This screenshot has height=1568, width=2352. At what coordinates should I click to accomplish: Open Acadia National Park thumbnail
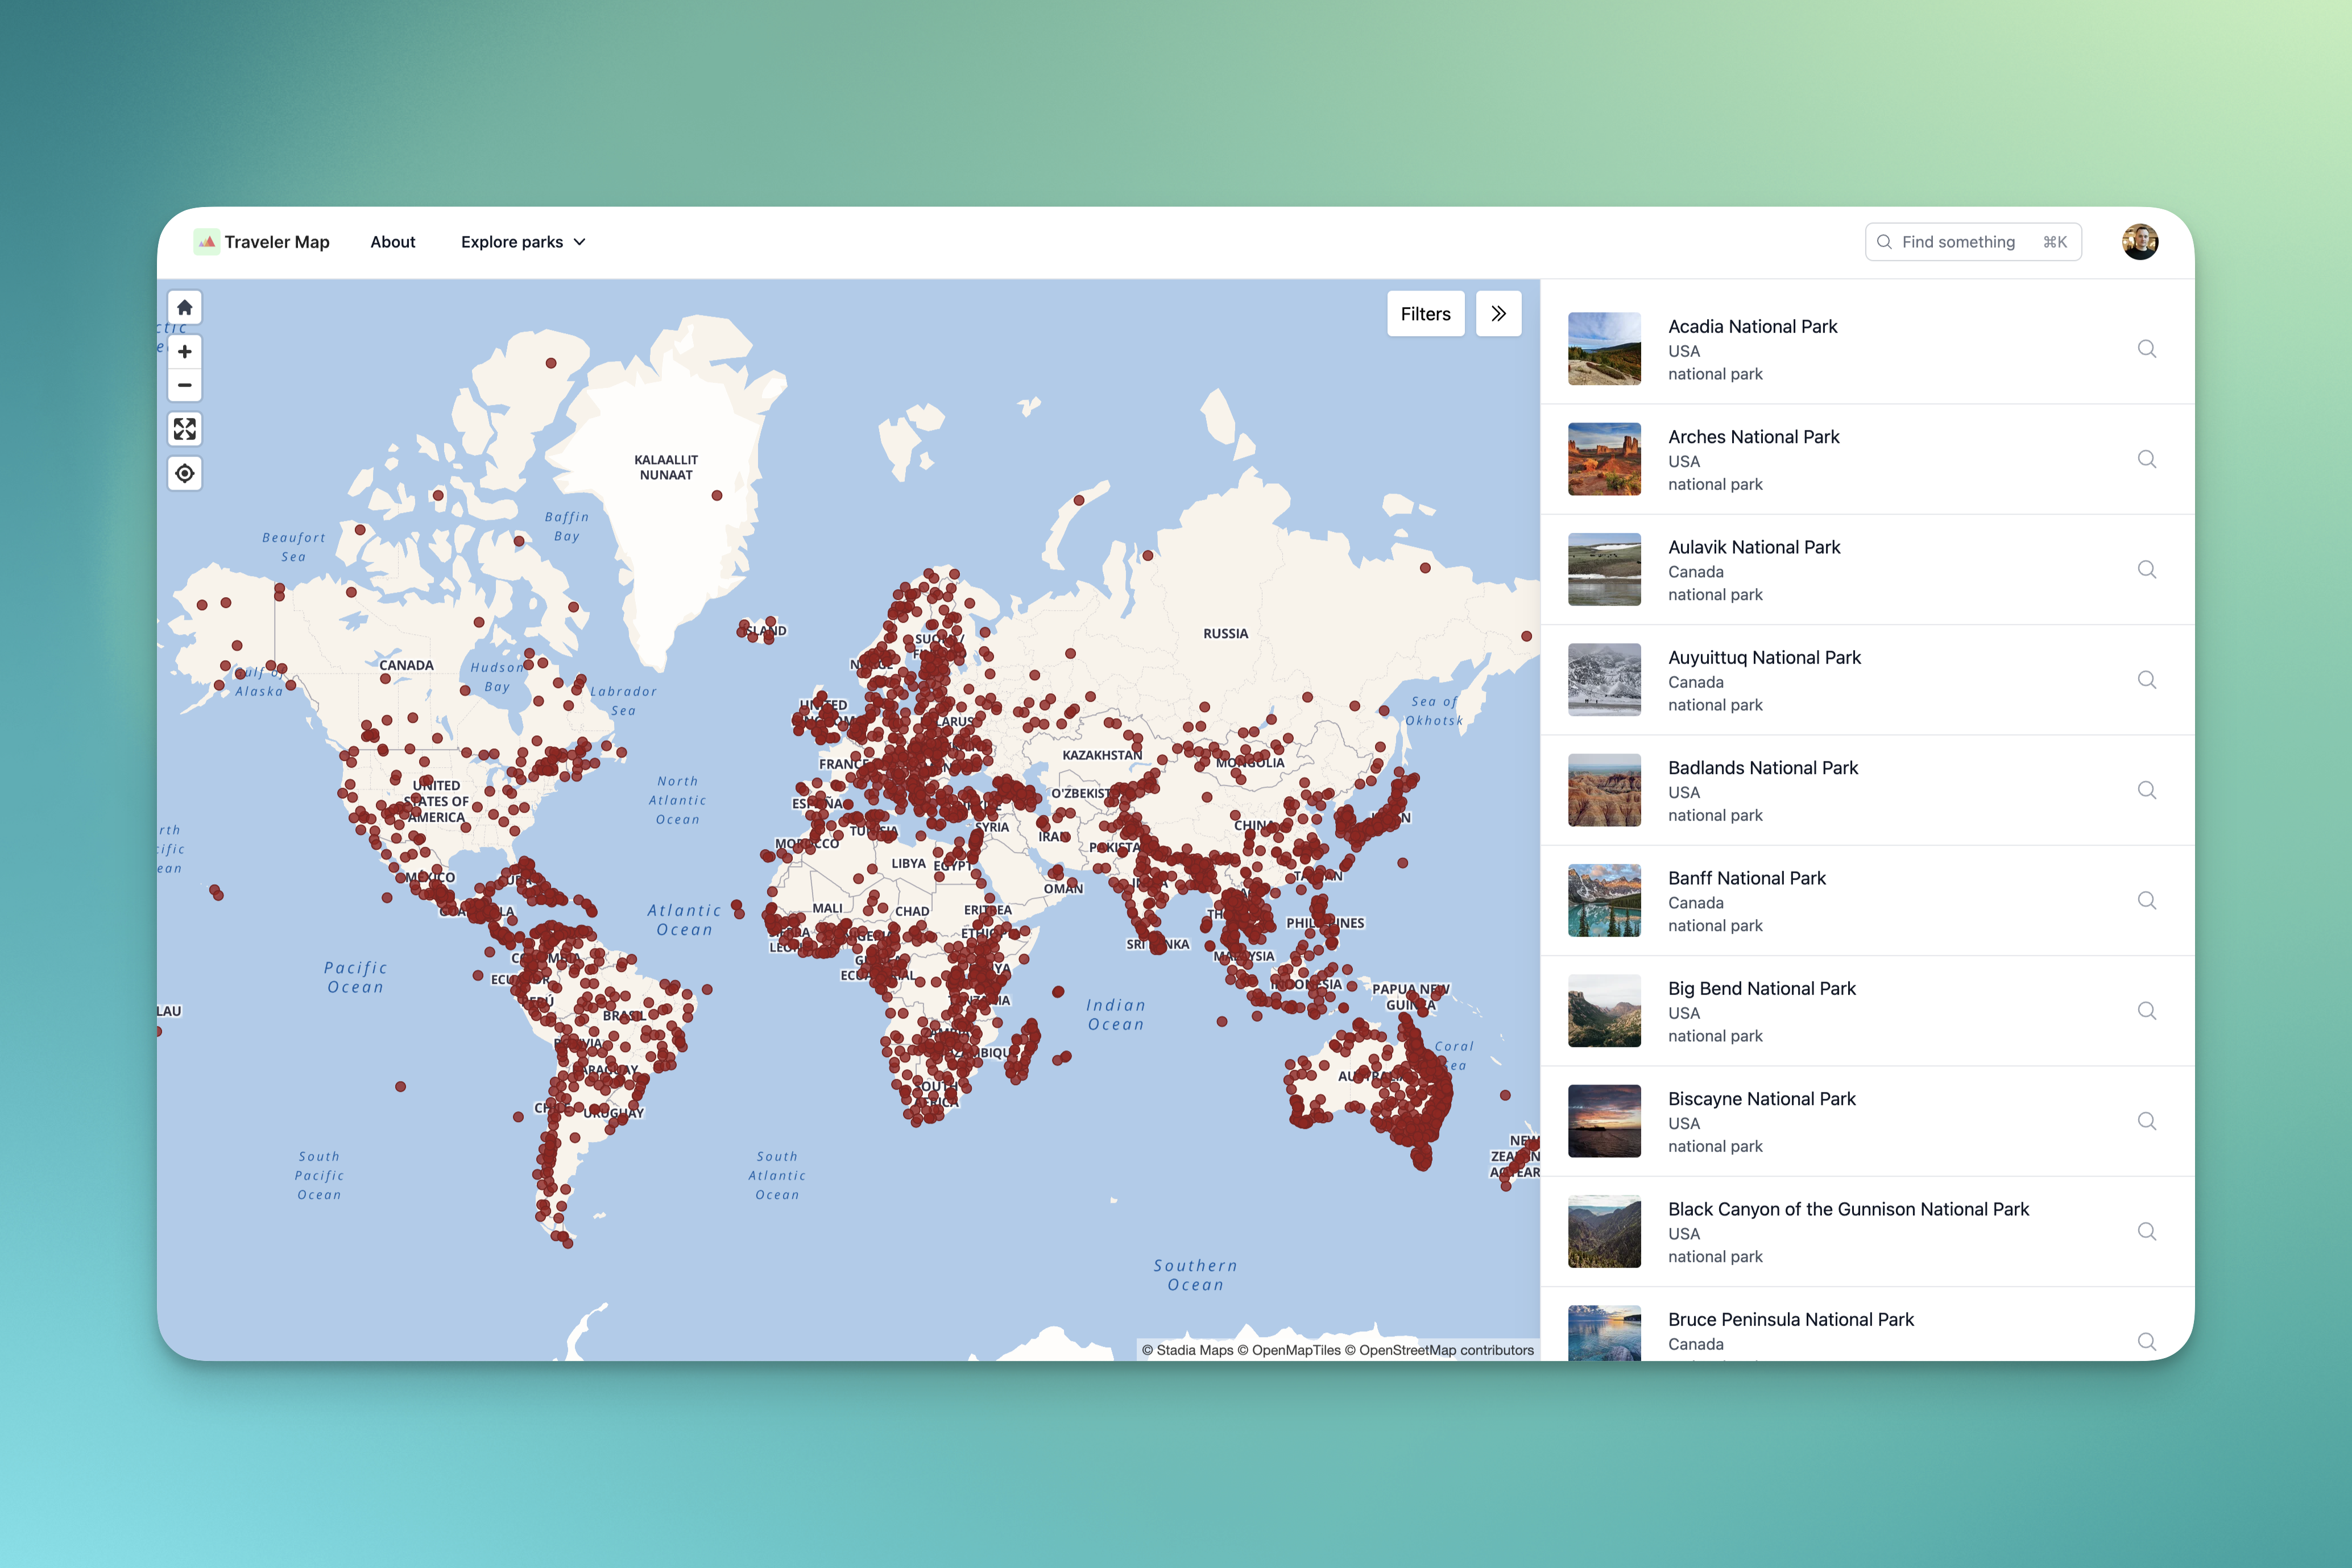pyautogui.click(x=1604, y=349)
